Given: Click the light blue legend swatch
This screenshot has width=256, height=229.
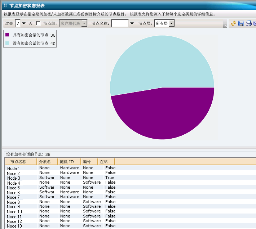Looking at the screenshot, I should click(7, 43).
